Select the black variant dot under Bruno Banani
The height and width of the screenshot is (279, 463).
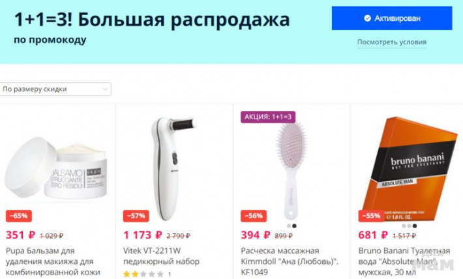click(415, 226)
